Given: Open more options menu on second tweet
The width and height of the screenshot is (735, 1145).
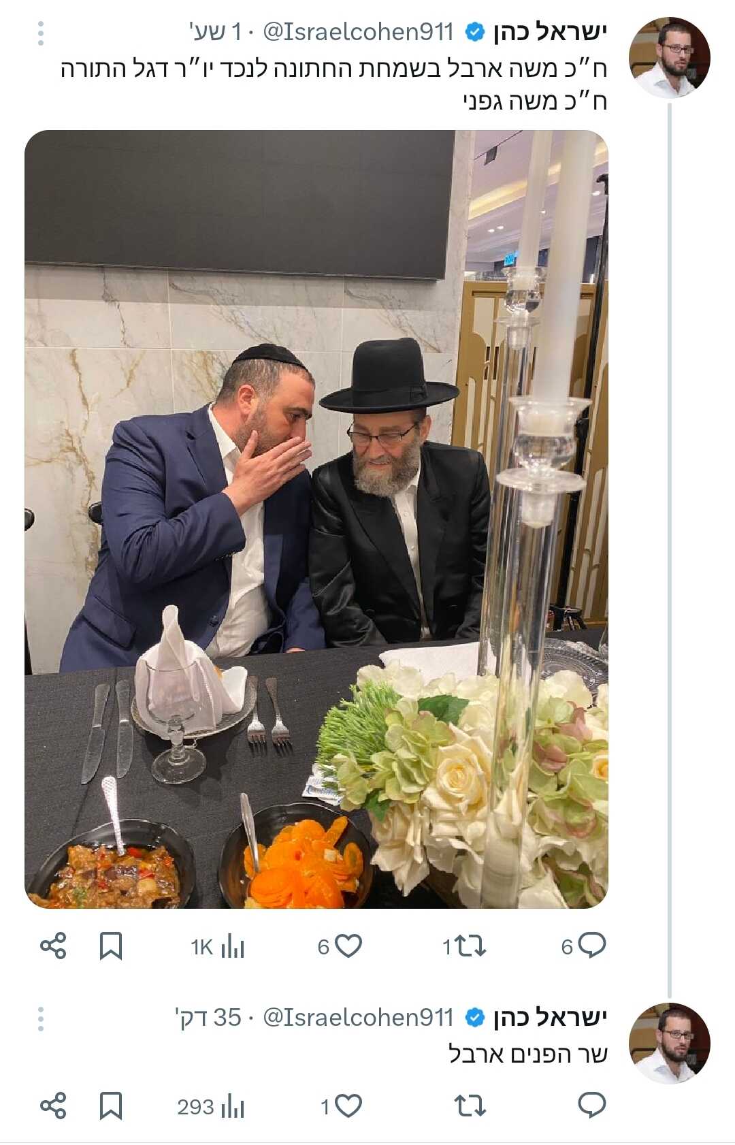Looking at the screenshot, I should pos(41,1018).
